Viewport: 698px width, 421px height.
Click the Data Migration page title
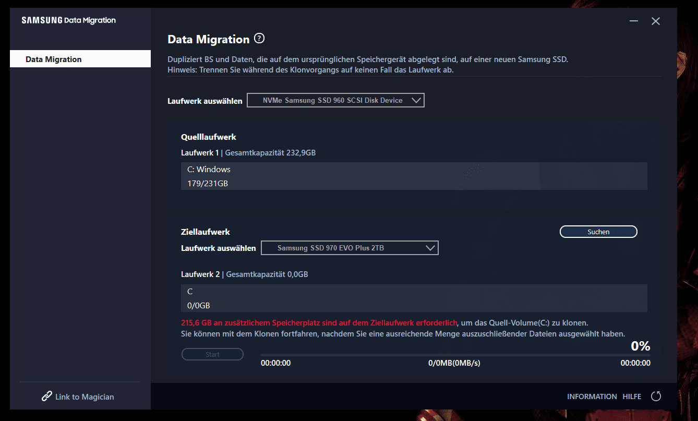209,39
